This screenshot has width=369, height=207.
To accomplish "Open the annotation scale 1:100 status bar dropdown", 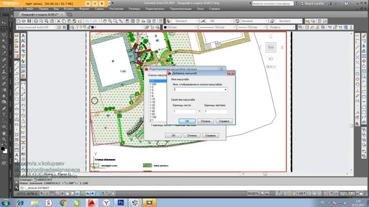I will (x=301, y=194).
